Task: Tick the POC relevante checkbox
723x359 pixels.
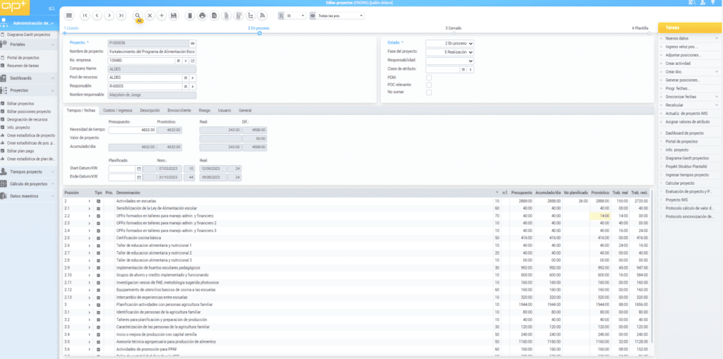Action: [x=429, y=85]
